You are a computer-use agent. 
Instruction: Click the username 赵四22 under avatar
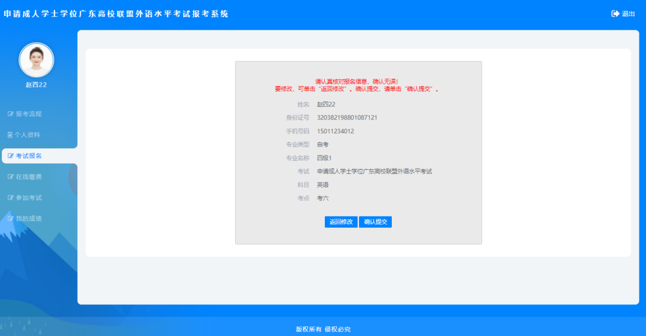[x=36, y=85]
